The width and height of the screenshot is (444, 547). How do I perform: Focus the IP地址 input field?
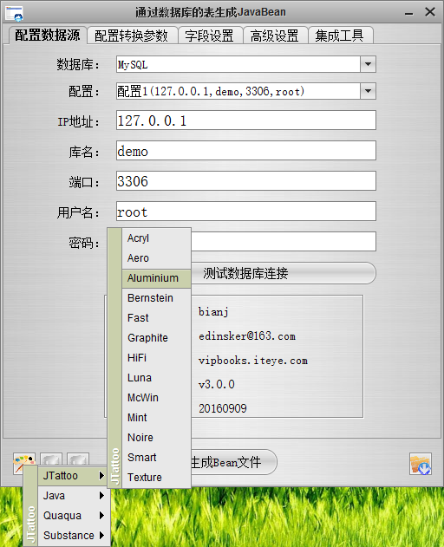pyautogui.click(x=246, y=120)
